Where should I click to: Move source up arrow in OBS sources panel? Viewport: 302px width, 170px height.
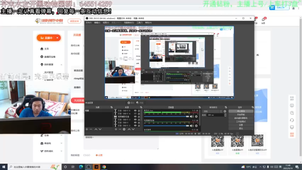point(129,129)
